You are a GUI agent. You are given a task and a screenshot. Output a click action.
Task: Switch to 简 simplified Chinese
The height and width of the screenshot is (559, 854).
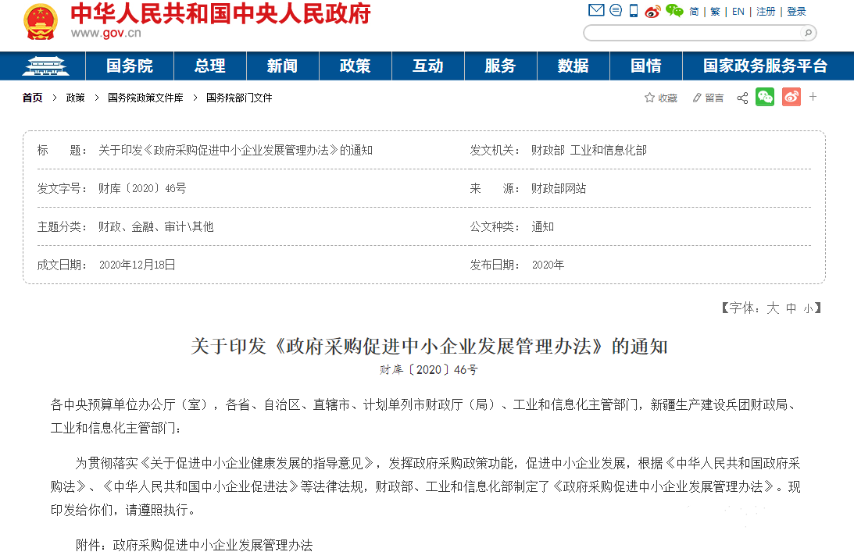pyautogui.click(x=694, y=12)
